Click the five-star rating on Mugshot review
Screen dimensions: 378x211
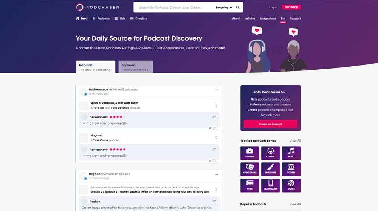point(118,150)
